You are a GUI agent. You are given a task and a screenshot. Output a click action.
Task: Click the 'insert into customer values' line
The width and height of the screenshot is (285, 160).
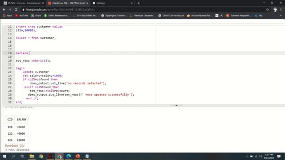[39, 27]
